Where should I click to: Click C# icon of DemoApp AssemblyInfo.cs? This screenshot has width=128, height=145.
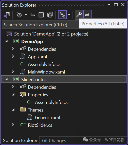pos(23,64)
